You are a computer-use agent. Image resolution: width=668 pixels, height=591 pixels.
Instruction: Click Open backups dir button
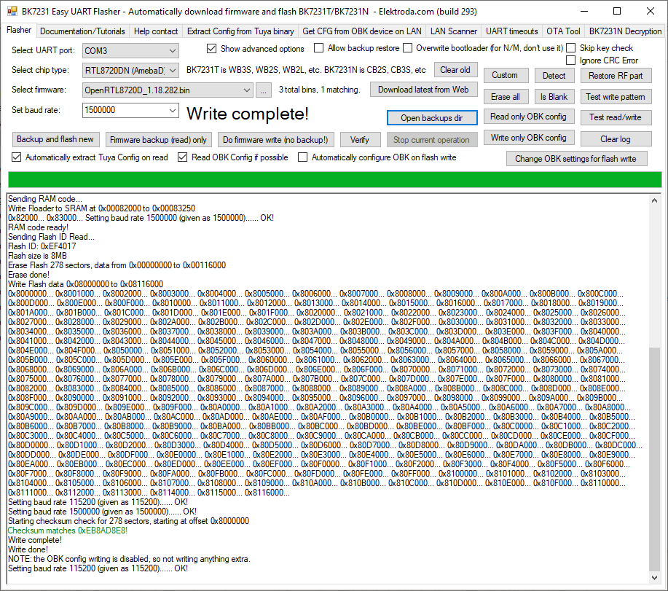pos(431,118)
